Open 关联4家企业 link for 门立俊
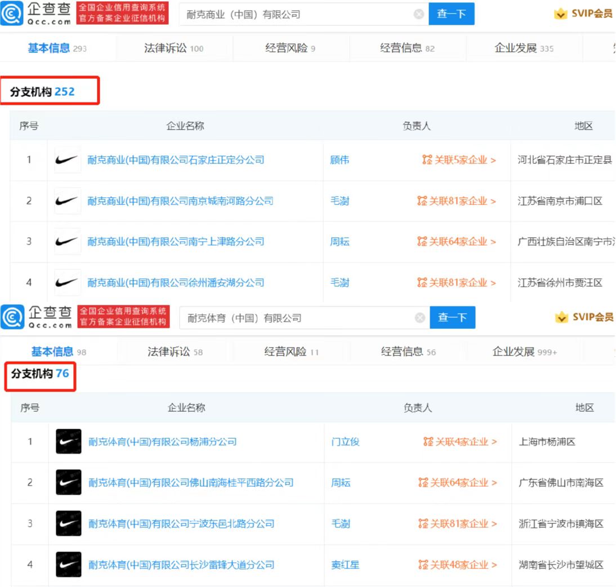The width and height of the screenshot is (616, 587). [x=466, y=442]
